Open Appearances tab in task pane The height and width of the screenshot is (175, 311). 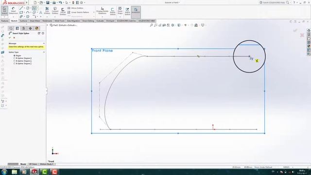point(309,46)
